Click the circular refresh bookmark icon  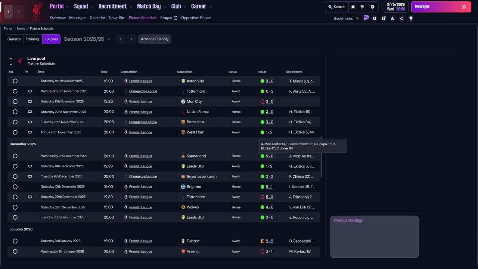(x=402, y=18)
